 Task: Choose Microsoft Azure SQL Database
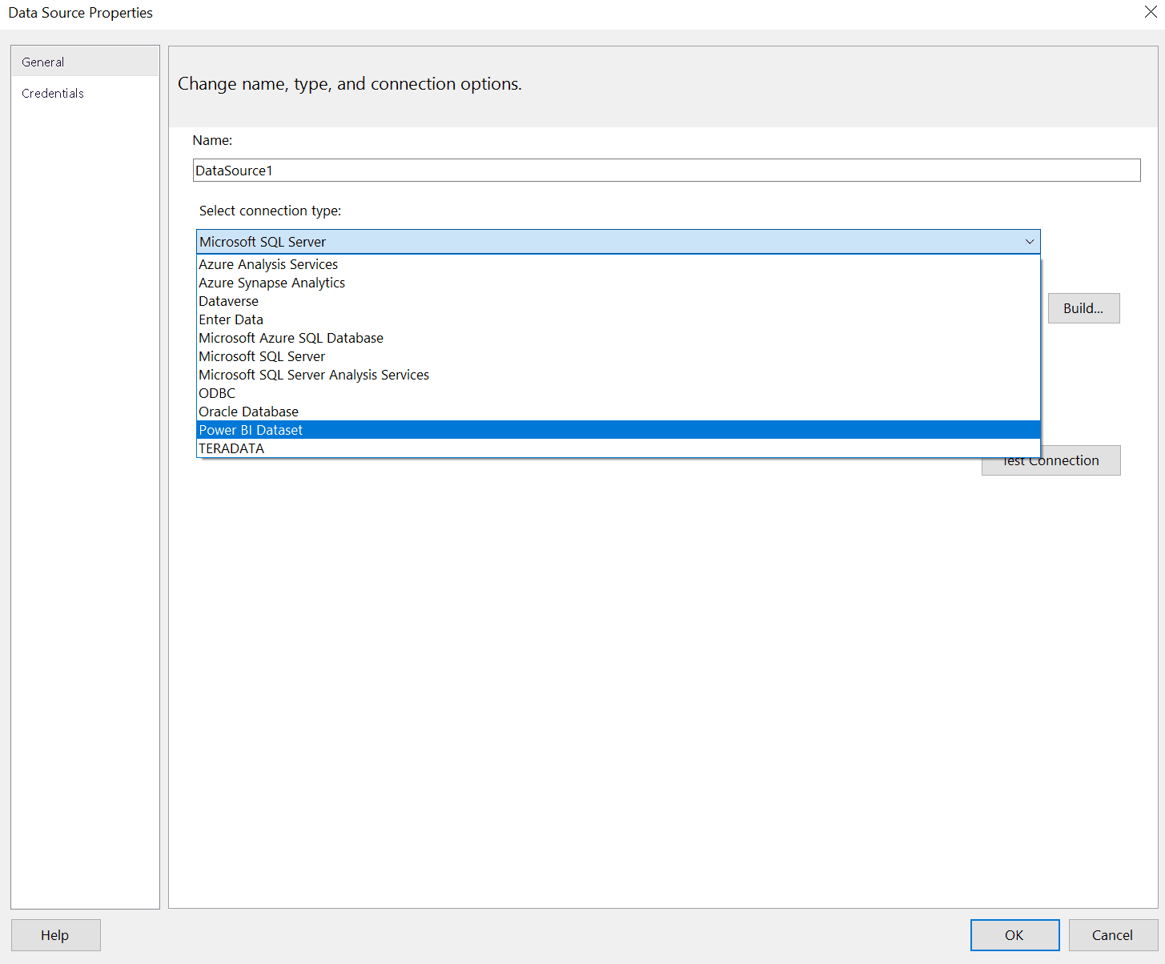pyautogui.click(x=291, y=338)
